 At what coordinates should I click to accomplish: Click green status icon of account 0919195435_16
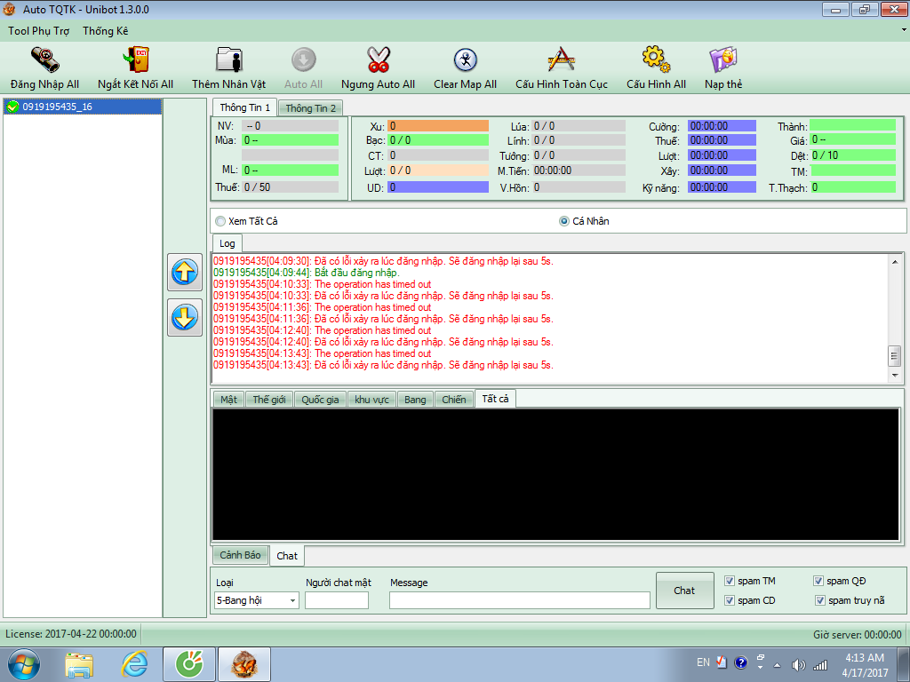pyautogui.click(x=12, y=107)
